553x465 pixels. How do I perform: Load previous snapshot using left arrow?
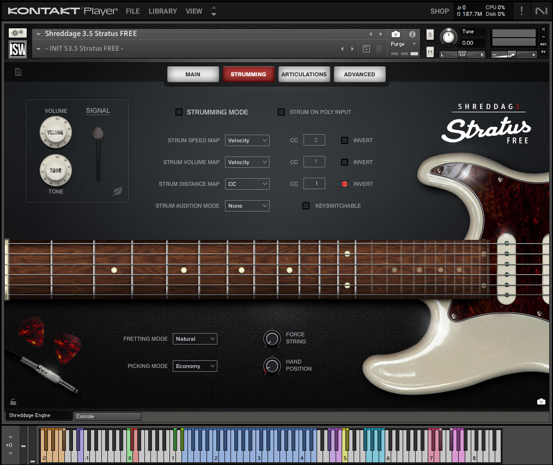342,49
